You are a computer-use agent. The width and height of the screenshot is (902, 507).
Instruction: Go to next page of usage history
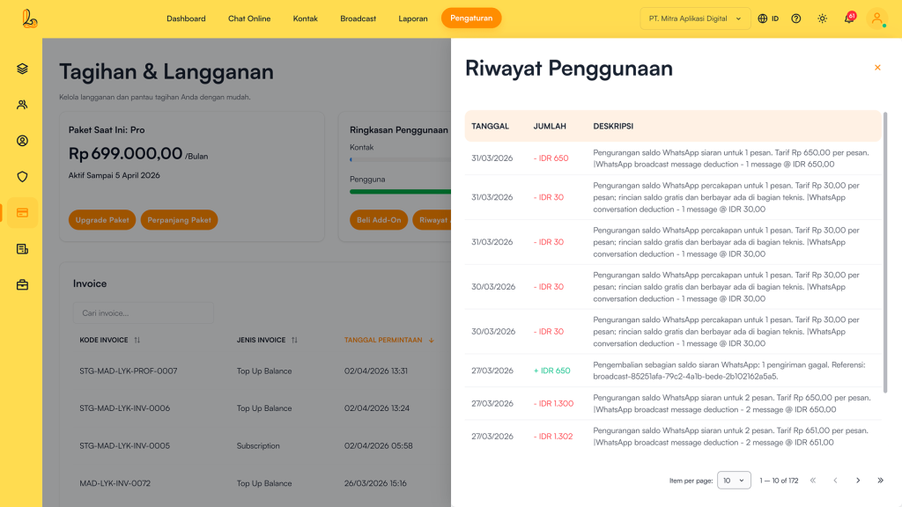(858, 480)
